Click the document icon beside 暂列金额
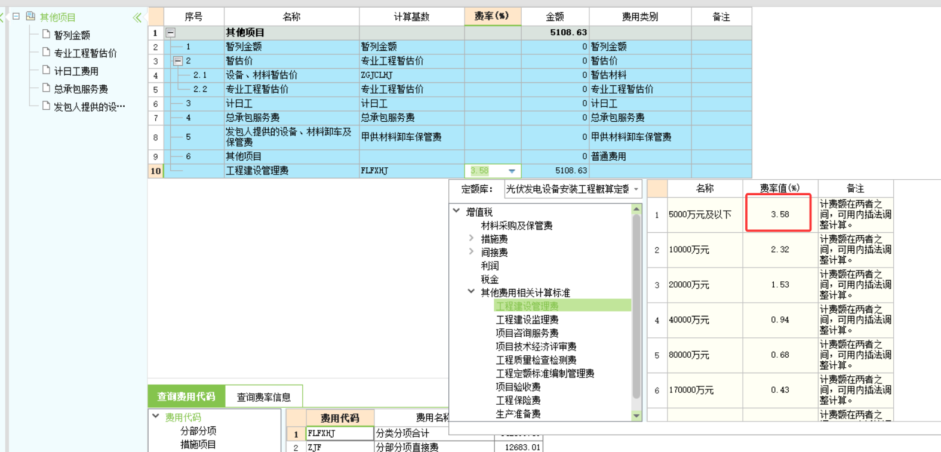 [x=46, y=35]
